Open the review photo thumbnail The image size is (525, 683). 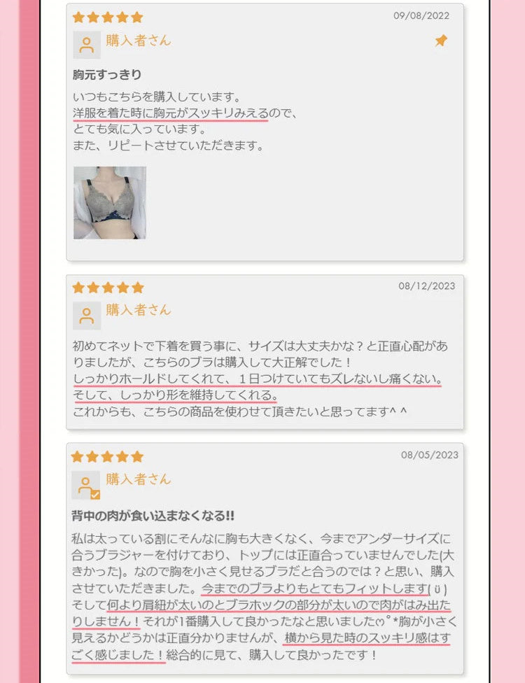pyautogui.click(x=110, y=202)
